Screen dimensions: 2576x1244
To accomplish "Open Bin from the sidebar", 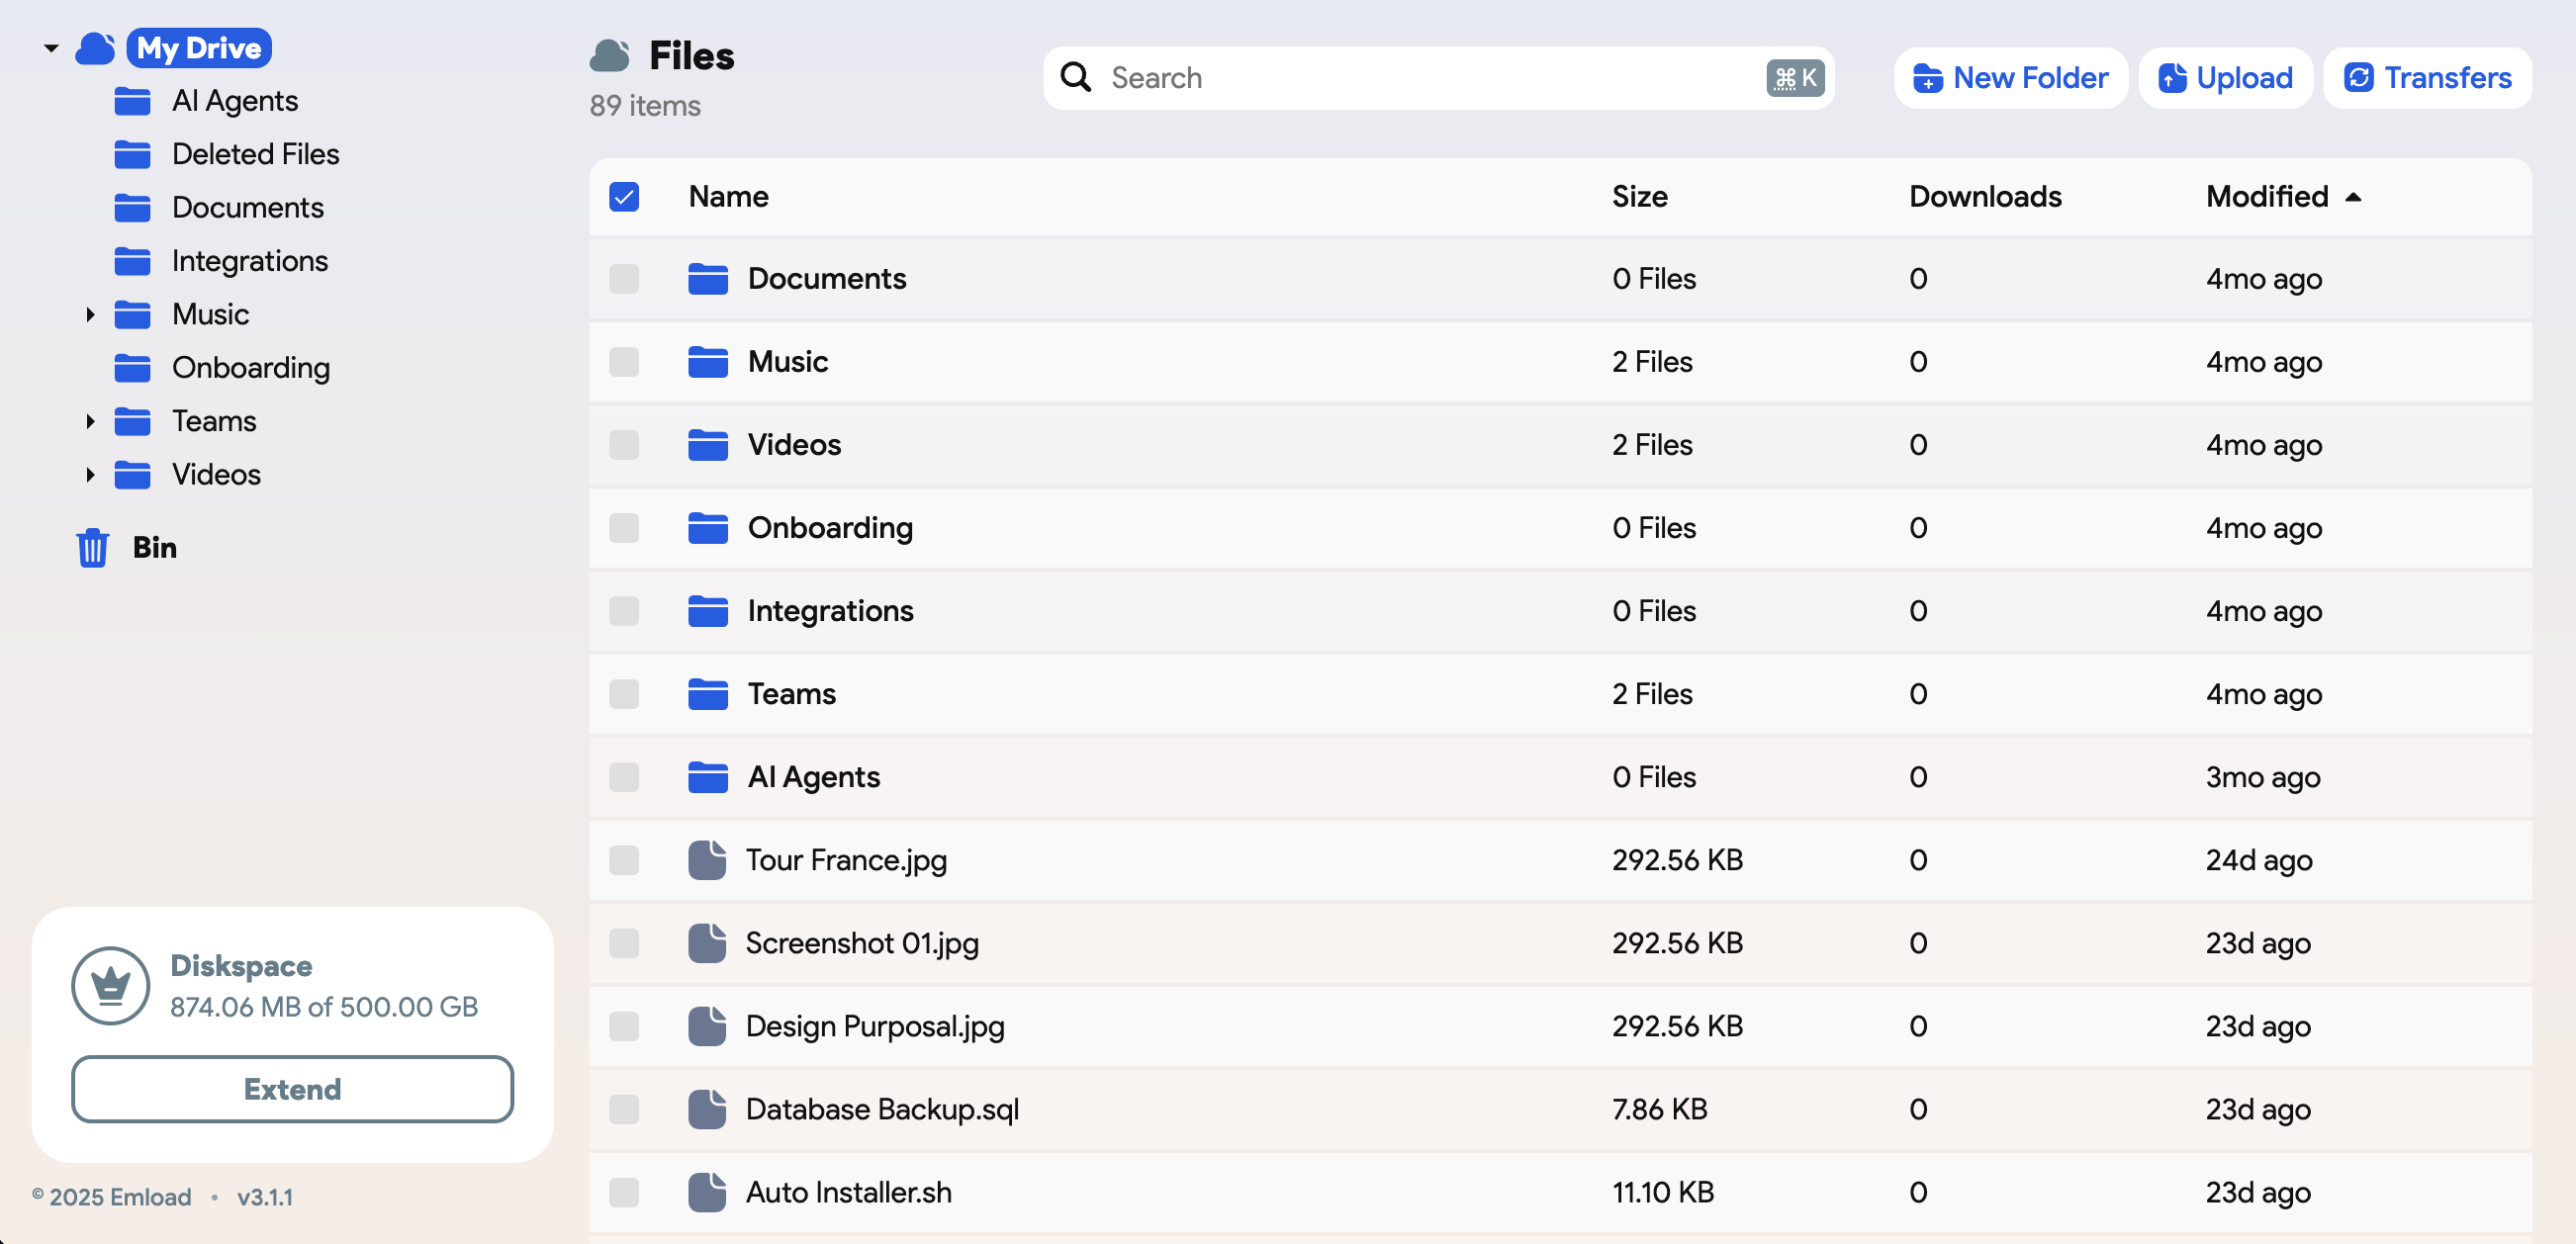I will tap(155, 547).
